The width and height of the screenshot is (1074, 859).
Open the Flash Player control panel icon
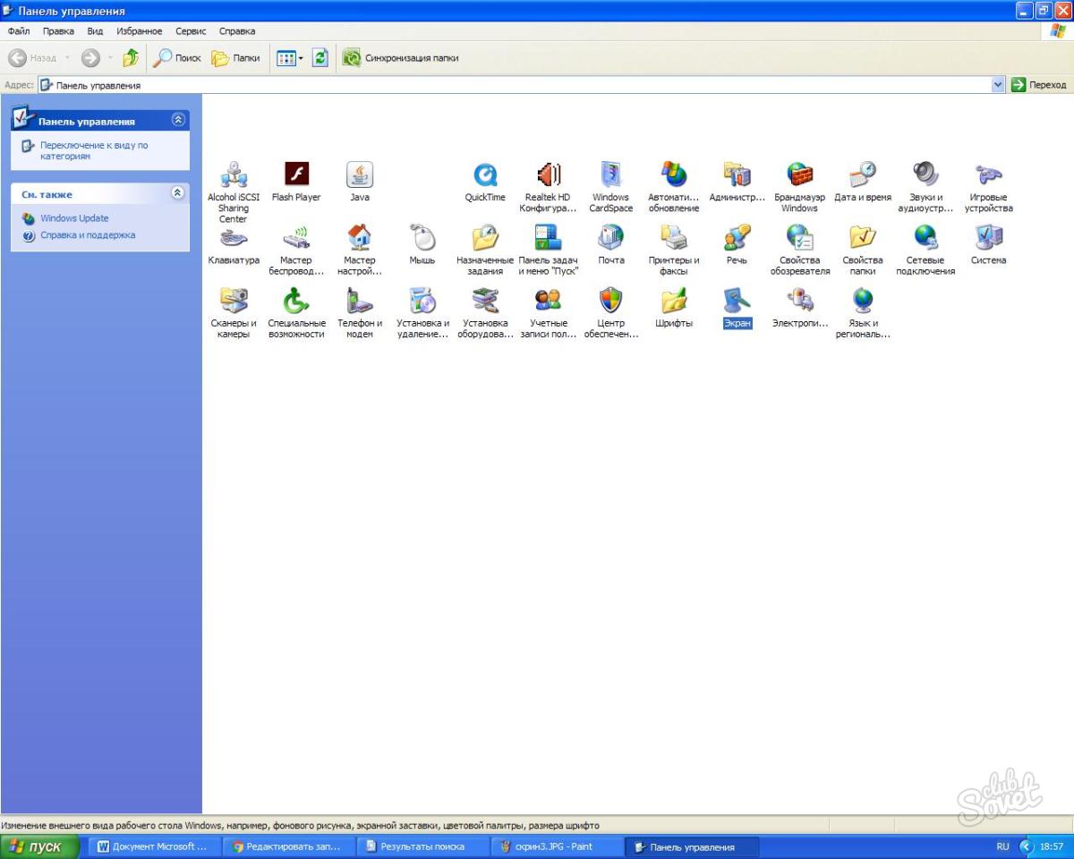click(x=295, y=174)
